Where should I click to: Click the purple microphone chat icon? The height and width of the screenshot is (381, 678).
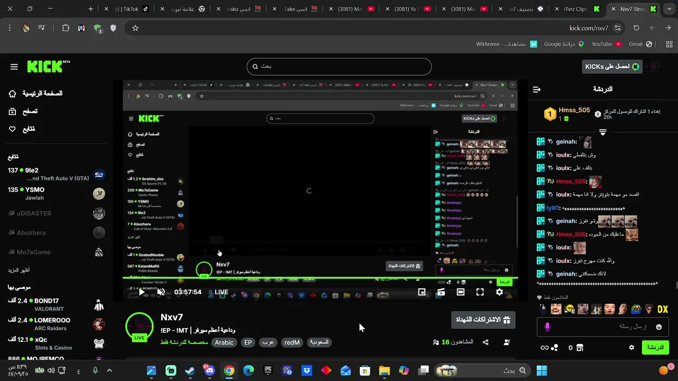547,327
